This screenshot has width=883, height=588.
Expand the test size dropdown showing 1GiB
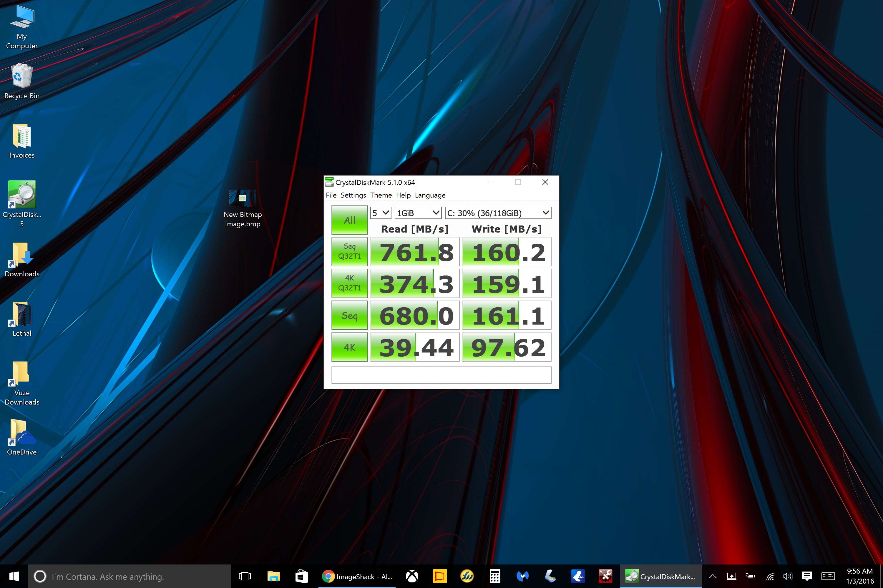pos(418,213)
